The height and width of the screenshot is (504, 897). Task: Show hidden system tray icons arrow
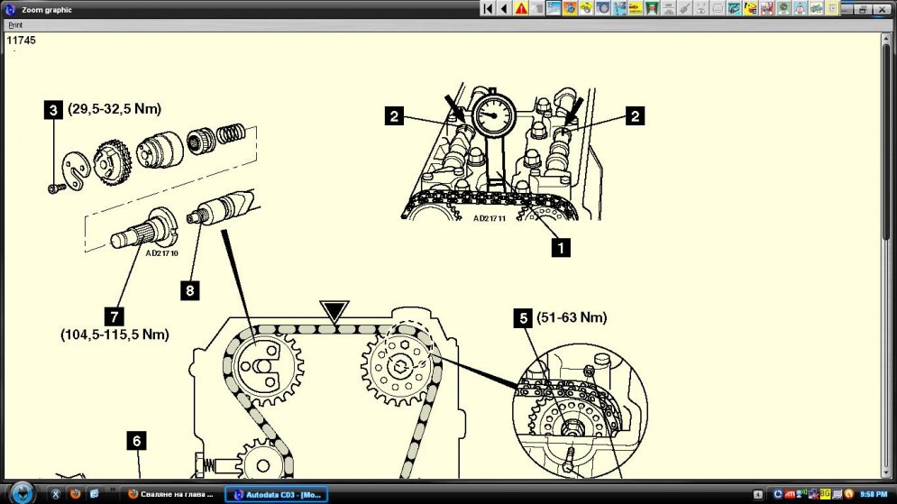click(756, 494)
